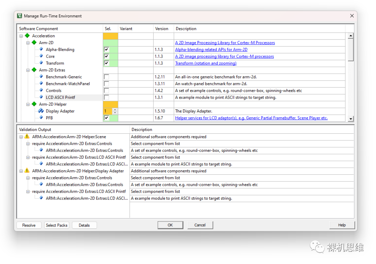Increase Display Adapter instance count with up arrow
The height and width of the screenshot is (264, 376).
click(x=115, y=110)
